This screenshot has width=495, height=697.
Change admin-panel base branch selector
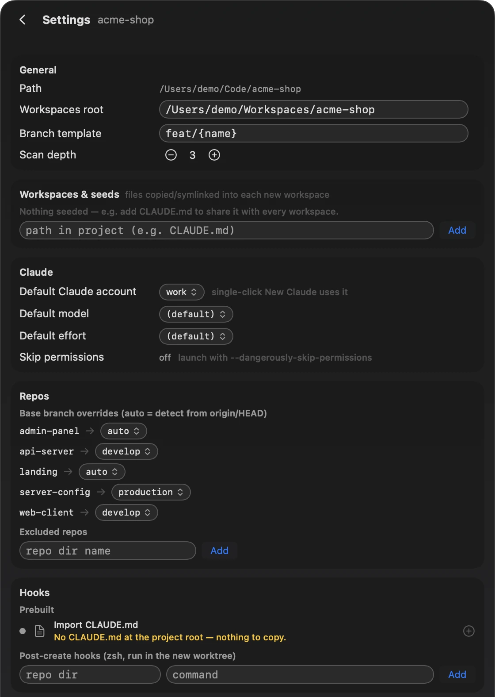[124, 431]
